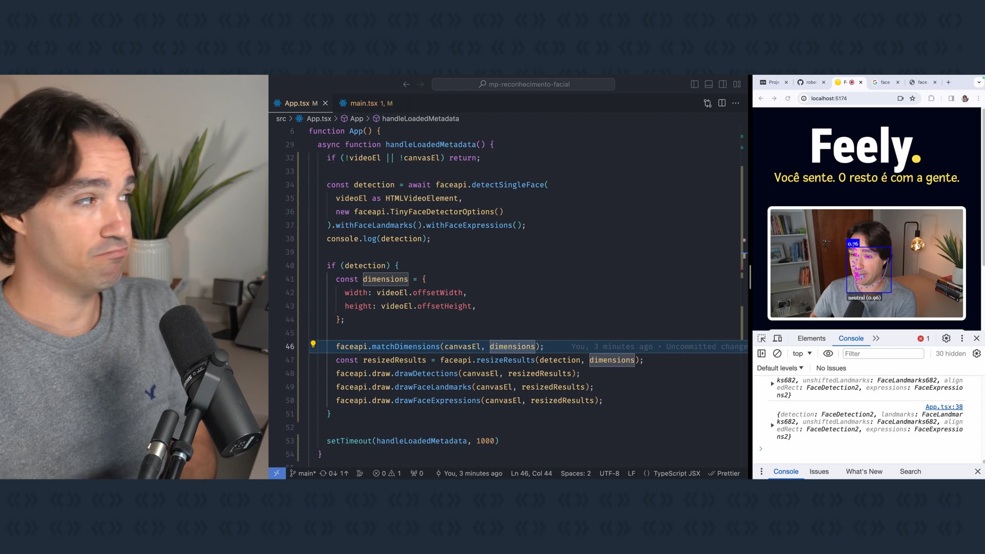Open the changes compare icon in the editor toolbar

click(707, 103)
